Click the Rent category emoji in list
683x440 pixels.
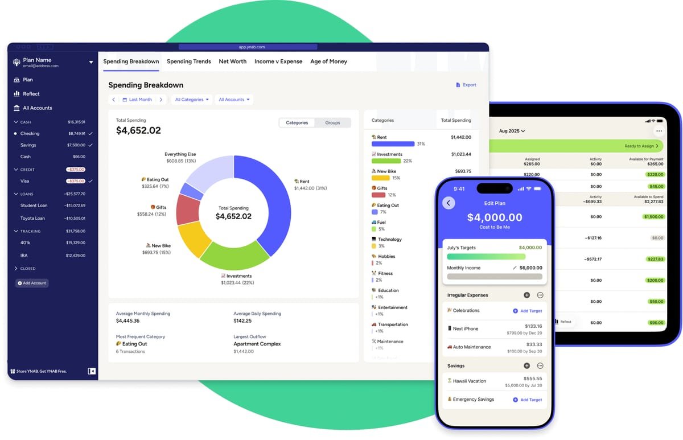click(x=374, y=137)
